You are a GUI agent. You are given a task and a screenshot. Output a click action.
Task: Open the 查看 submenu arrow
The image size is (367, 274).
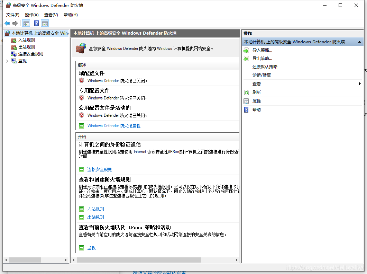(x=360, y=84)
